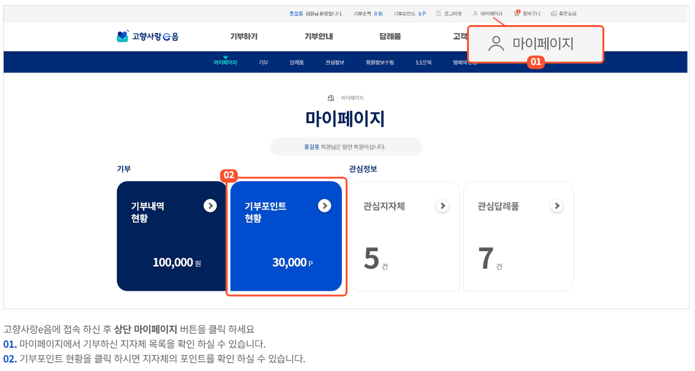Click the chevron above 마이페이지 in the subnav
Image resolution: width=695 pixels, height=371 pixels.
[x=224, y=56]
